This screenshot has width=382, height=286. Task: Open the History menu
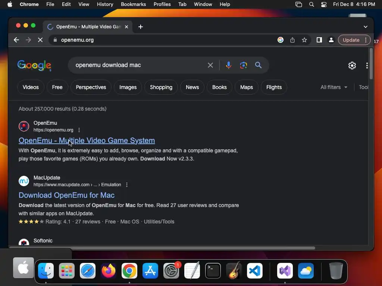coord(105,4)
